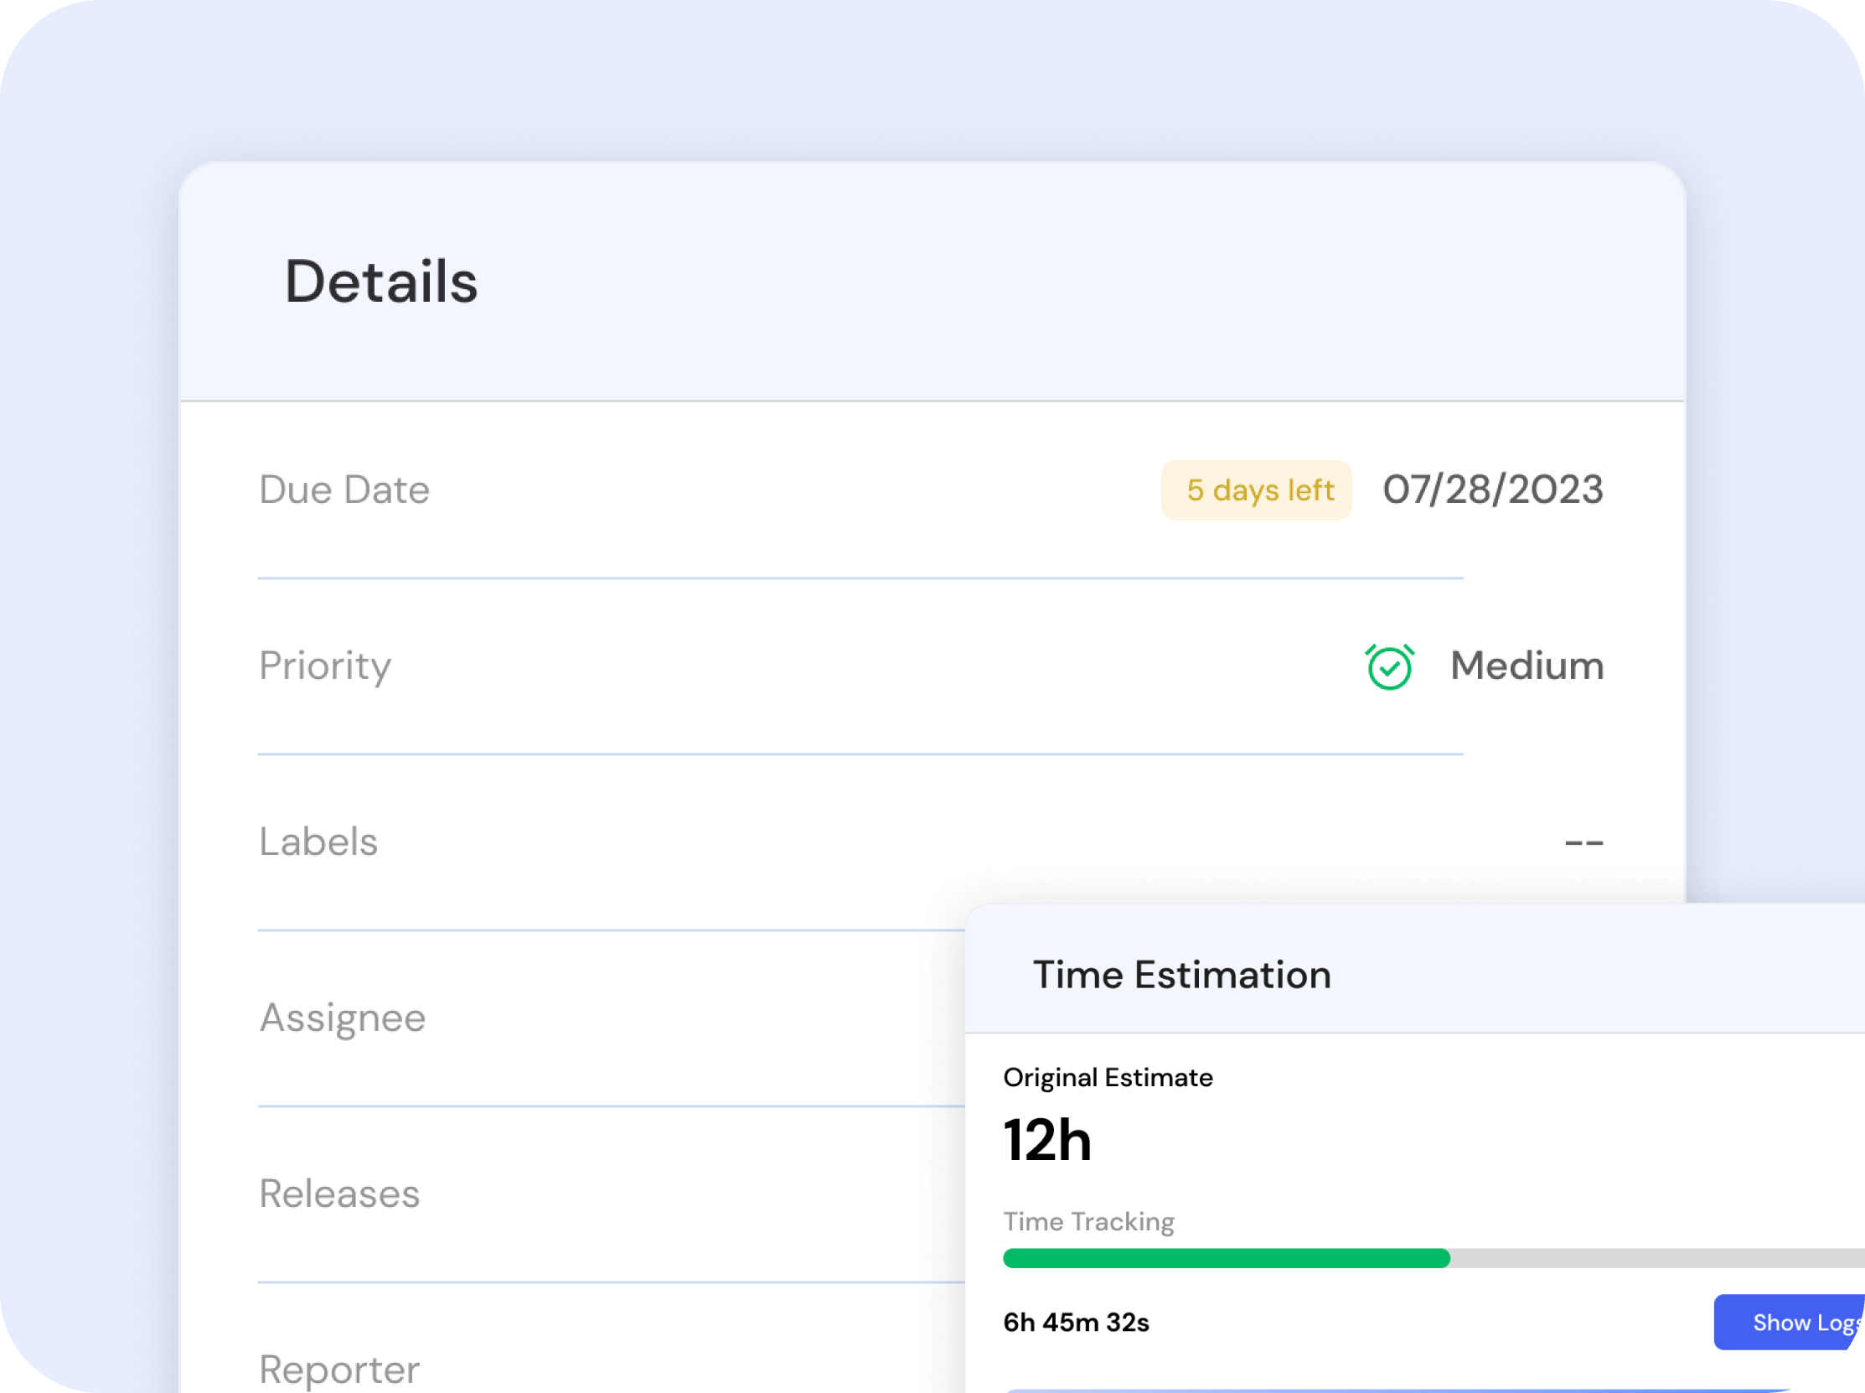1865x1393 pixels.
Task: Select the Medium priority value
Action: [x=1527, y=666]
